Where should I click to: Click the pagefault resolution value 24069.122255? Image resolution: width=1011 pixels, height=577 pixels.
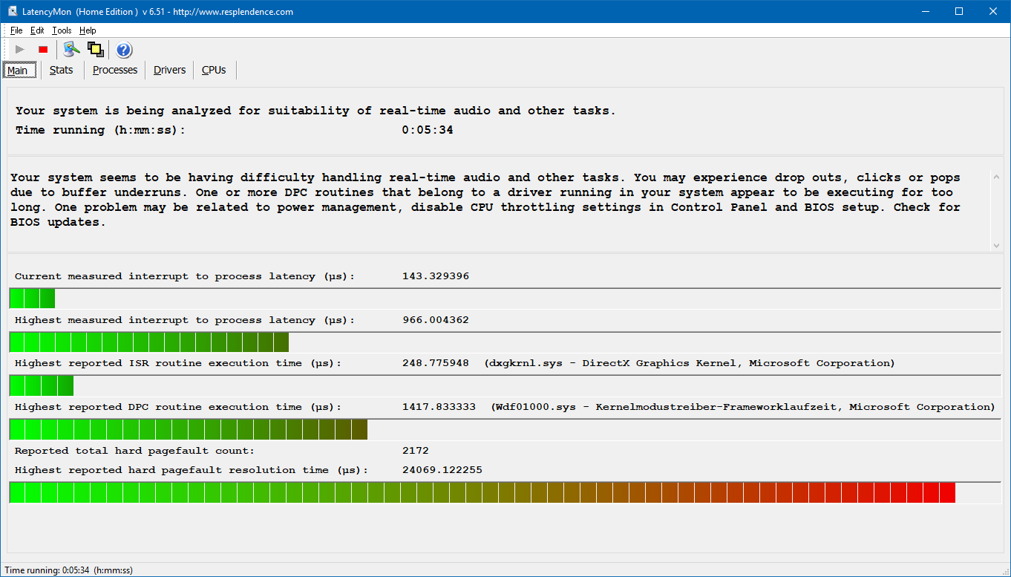point(442,470)
